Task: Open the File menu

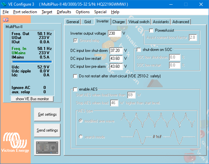Action: [6, 12]
